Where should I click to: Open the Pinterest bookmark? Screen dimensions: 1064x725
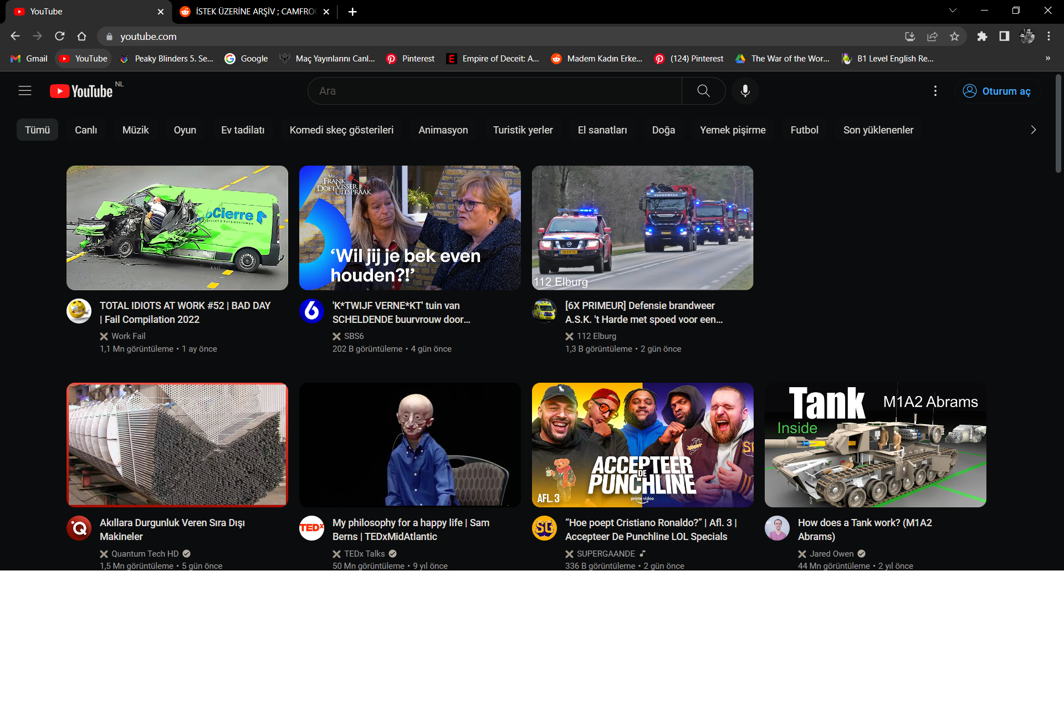coord(411,59)
